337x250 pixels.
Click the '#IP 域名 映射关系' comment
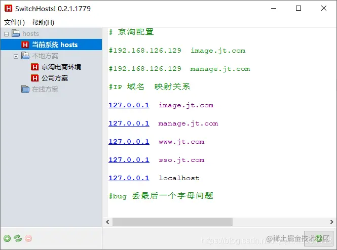pos(149,87)
